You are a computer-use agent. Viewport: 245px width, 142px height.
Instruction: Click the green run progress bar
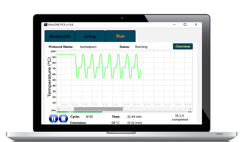[x=79, y=112]
